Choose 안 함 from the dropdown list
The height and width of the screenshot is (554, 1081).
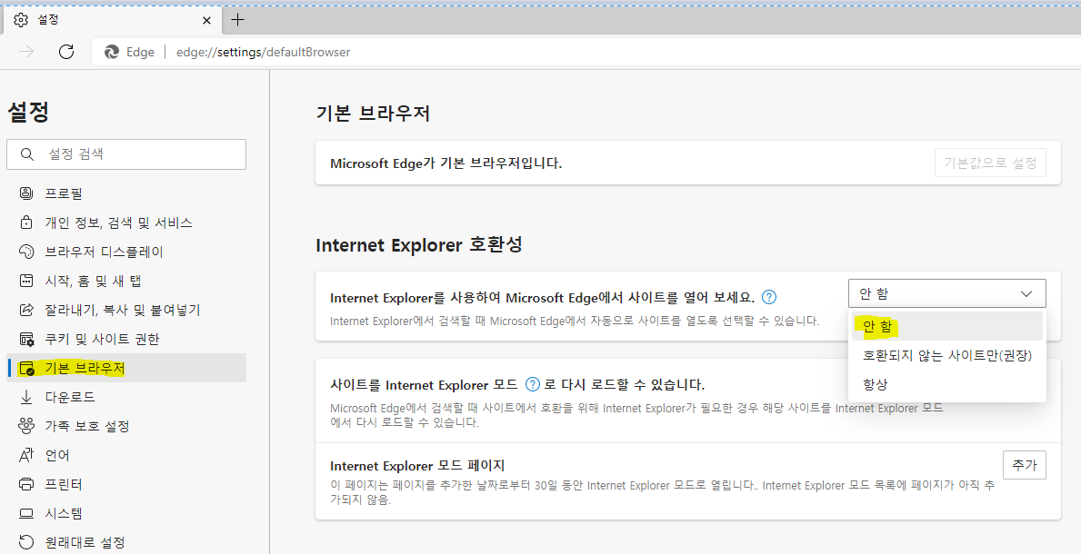point(946,326)
